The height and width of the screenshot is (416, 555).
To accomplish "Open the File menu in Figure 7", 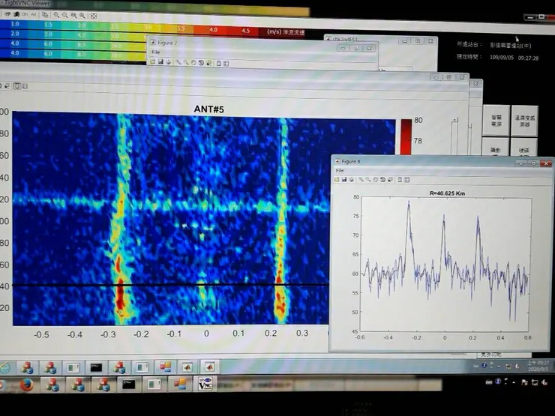I will [154, 52].
